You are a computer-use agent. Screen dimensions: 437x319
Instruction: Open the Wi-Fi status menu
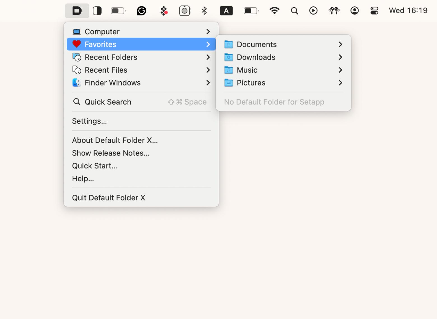[x=274, y=11]
